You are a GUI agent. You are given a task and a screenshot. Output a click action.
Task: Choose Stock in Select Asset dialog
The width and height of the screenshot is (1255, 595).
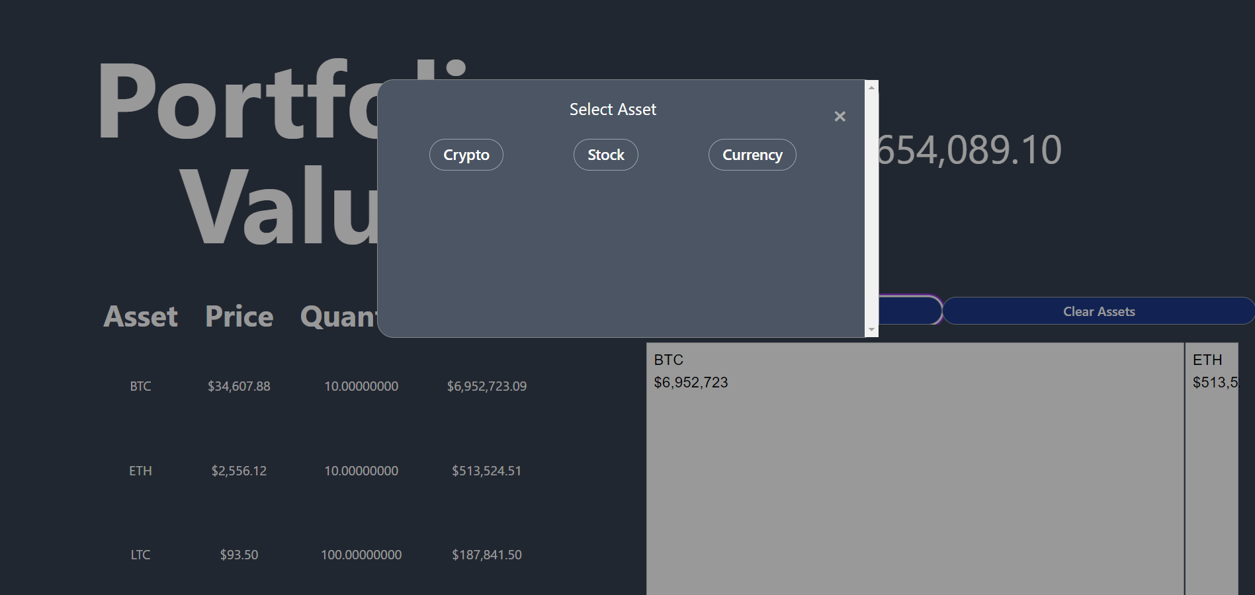point(605,155)
